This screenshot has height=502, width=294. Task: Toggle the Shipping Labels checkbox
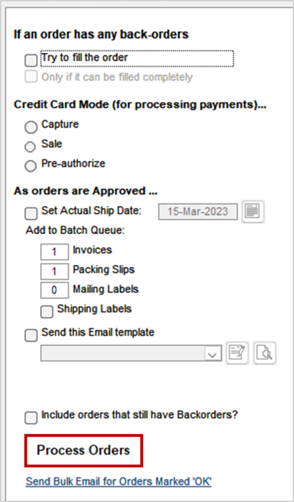tap(47, 312)
